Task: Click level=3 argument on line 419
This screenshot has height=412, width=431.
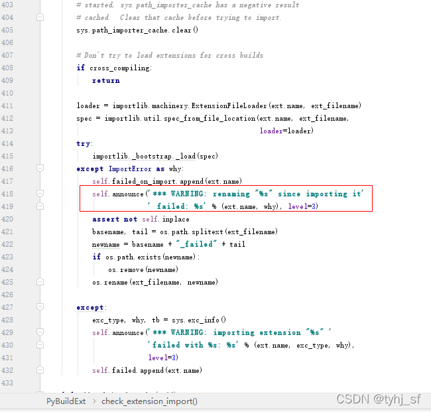Action: [303, 206]
